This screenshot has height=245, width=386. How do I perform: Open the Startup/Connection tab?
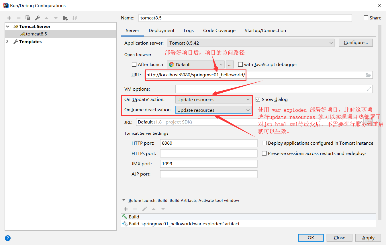(265, 31)
